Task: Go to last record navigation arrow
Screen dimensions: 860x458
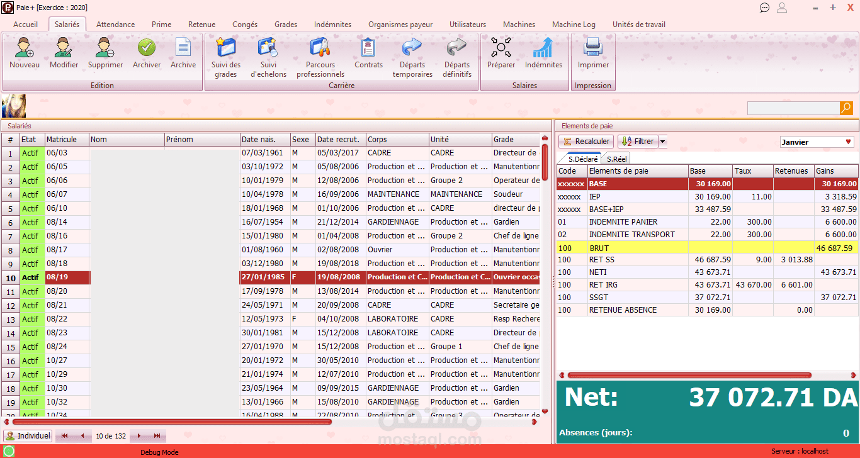Action: [x=157, y=435]
